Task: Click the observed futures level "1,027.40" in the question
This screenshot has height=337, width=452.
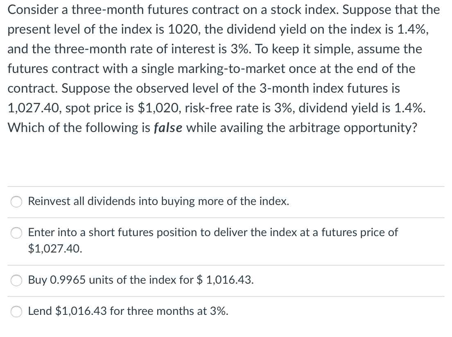Action: 35,108
